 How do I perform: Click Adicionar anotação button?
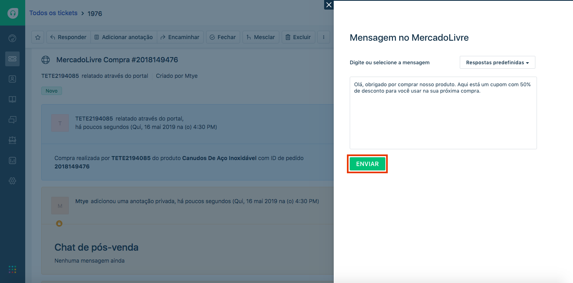124,37
